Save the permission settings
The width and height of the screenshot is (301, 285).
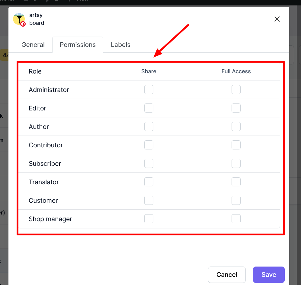click(x=269, y=275)
